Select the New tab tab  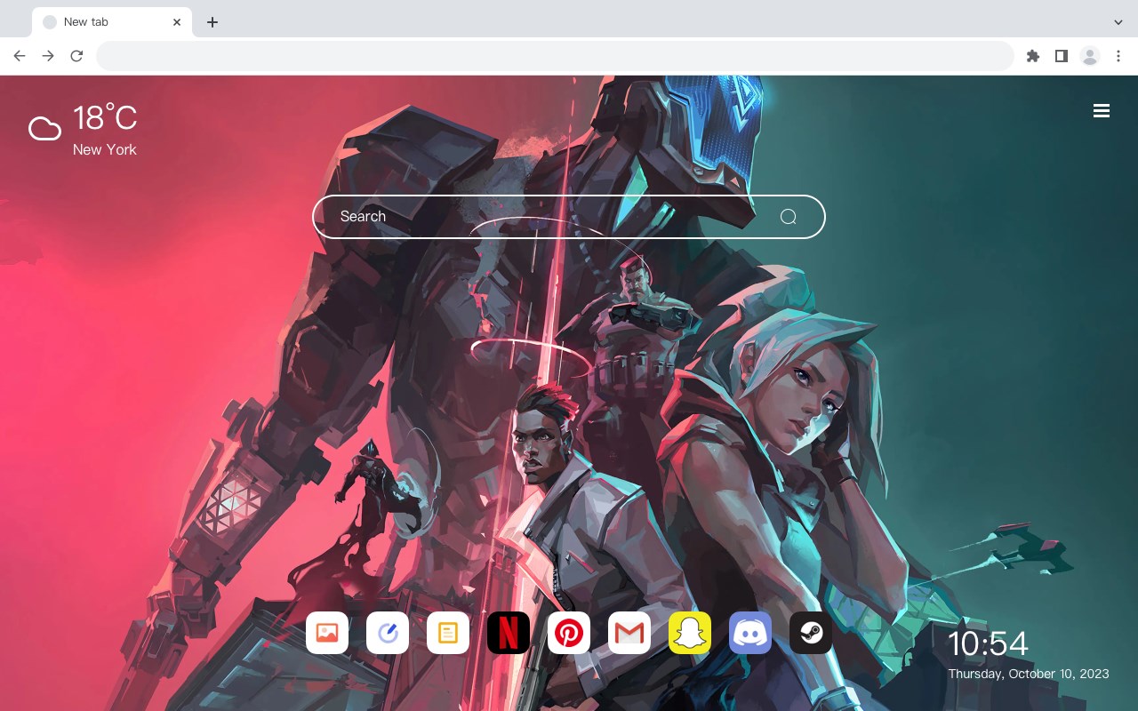[112, 22]
